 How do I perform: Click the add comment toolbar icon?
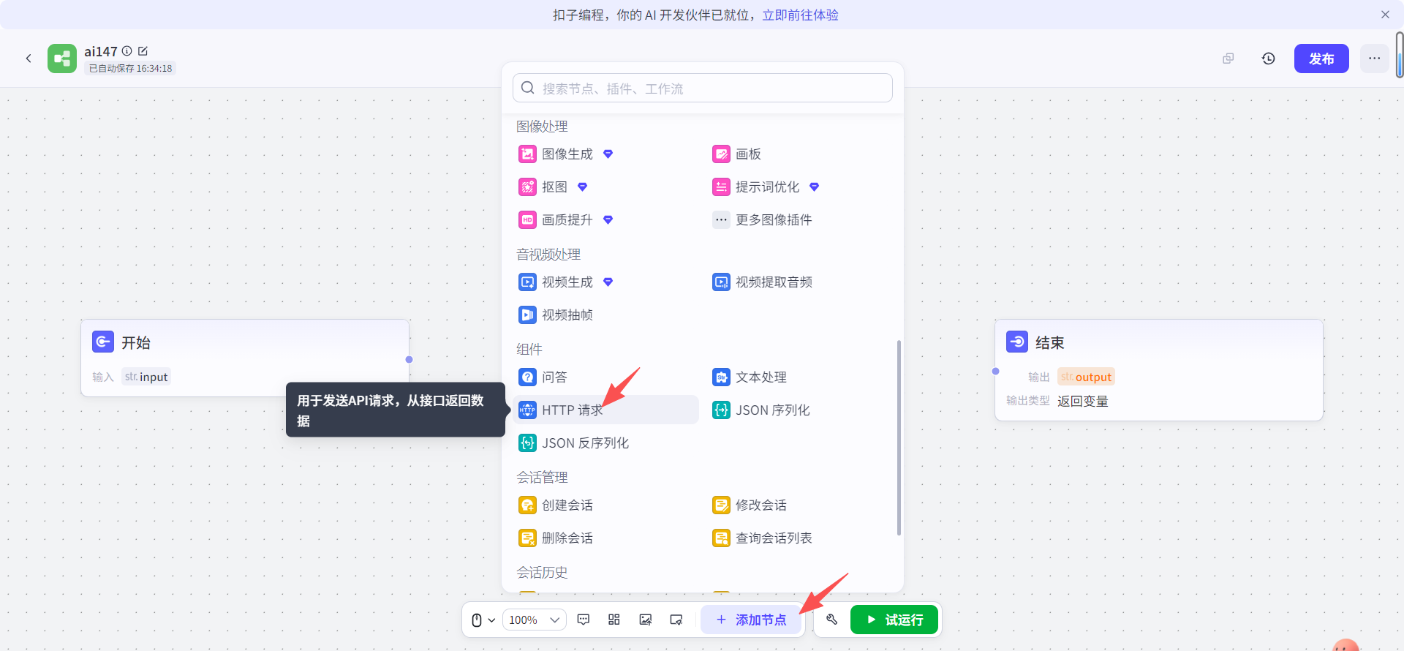click(584, 620)
